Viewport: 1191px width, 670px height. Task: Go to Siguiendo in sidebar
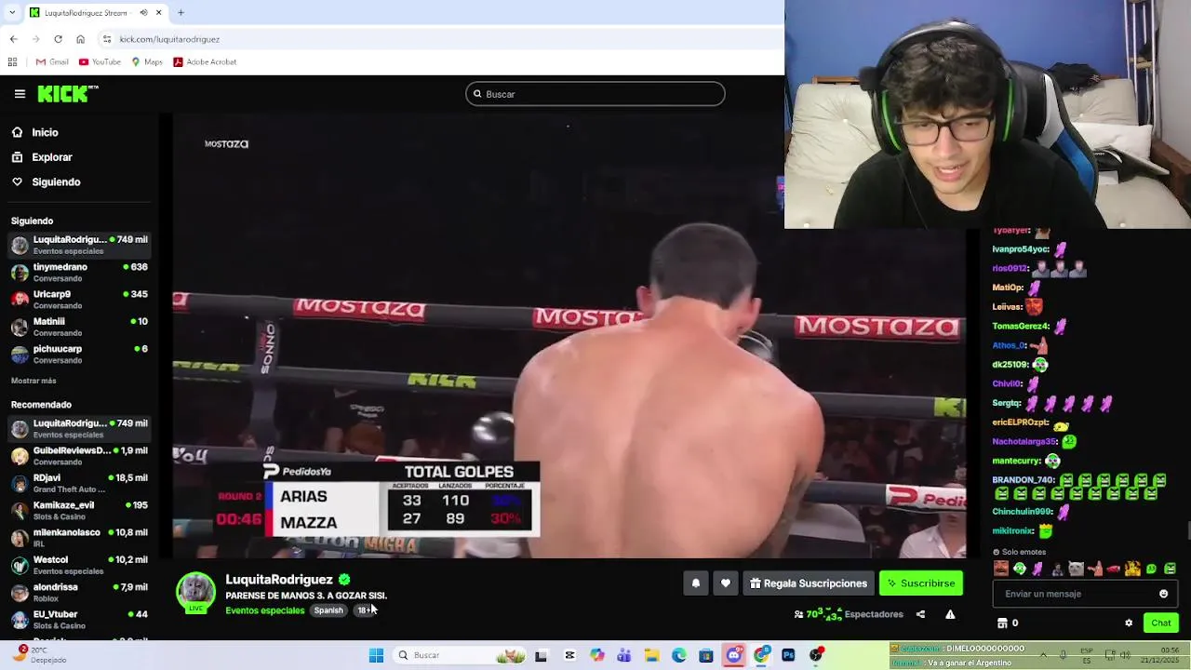pos(46,181)
